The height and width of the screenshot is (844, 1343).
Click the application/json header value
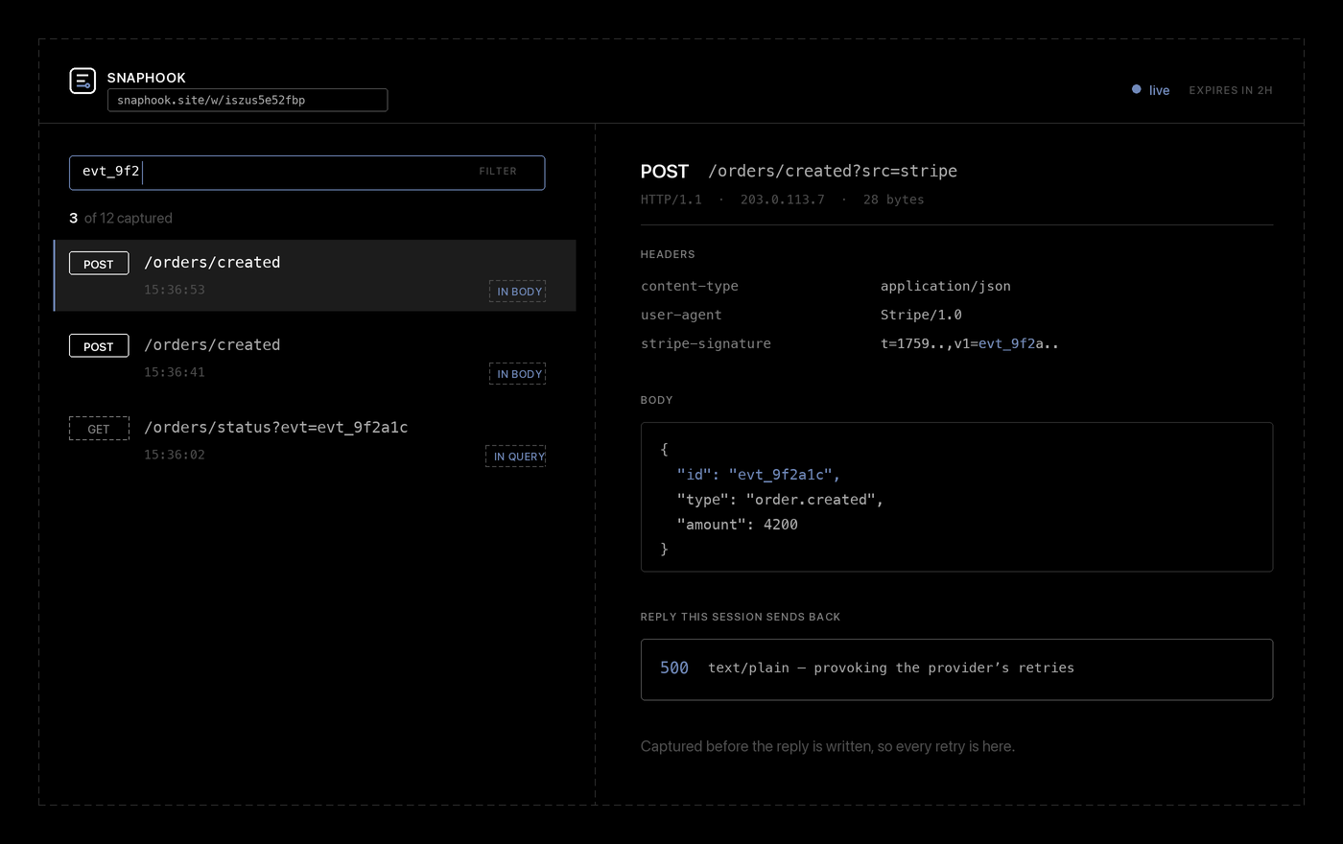946,286
